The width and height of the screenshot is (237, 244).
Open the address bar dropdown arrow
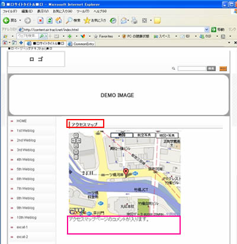207,30
